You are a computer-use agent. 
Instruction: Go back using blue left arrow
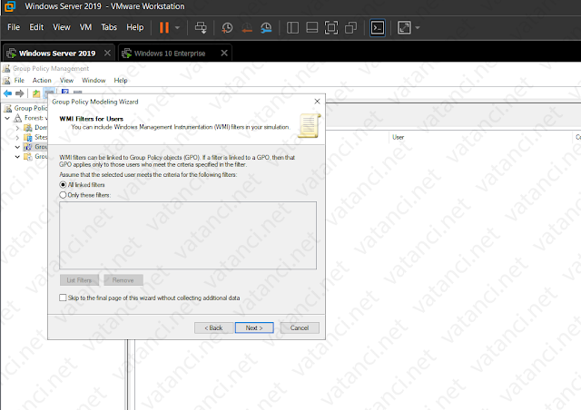click(x=7, y=93)
